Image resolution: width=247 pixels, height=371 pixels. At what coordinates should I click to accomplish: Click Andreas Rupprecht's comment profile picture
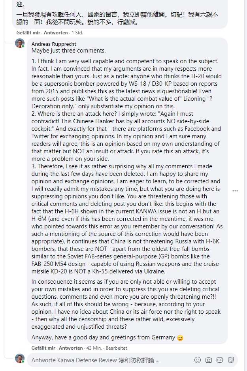click(x=20, y=43)
